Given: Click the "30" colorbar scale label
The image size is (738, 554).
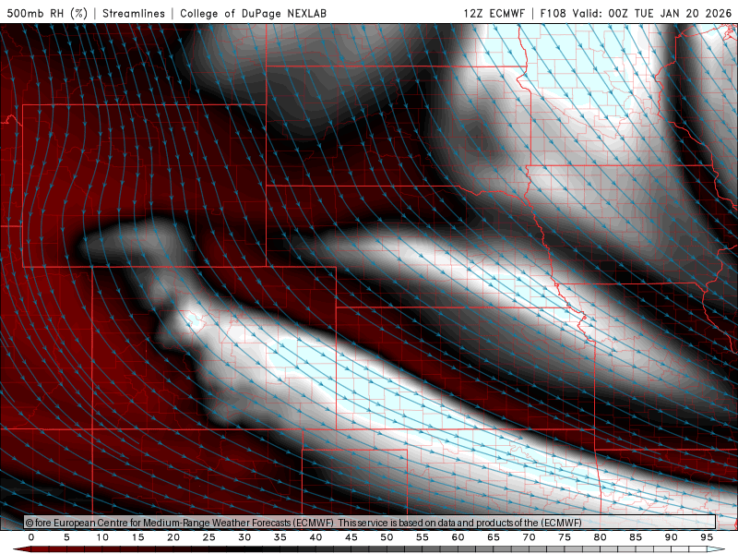Looking at the screenshot, I should point(244,537).
